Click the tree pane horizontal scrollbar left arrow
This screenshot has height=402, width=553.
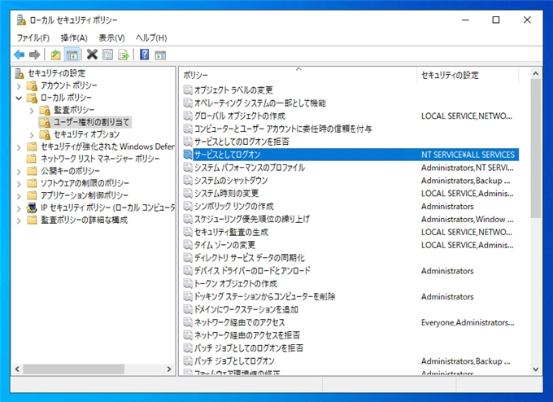[17, 369]
